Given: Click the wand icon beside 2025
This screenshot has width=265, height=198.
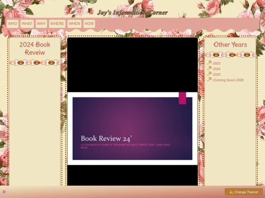Looking at the screenshot, I should click(210, 74).
